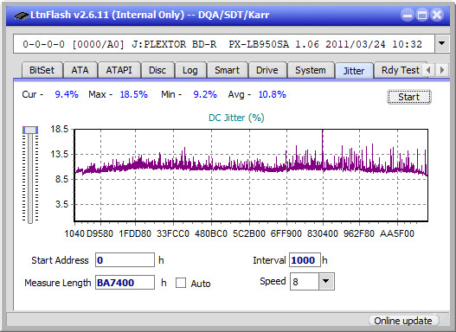Expand the drive selection dropdown arrow
The image size is (456, 332).
pyautogui.click(x=442, y=44)
